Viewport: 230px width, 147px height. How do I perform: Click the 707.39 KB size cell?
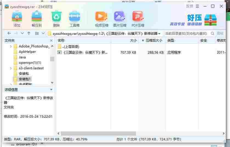click(x=128, y=52)
